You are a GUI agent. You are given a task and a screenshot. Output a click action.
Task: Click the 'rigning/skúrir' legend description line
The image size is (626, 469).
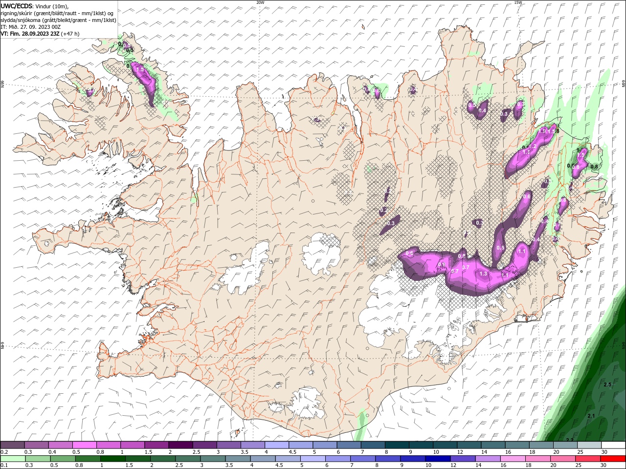pyautogui.click(x=57, y=13)
